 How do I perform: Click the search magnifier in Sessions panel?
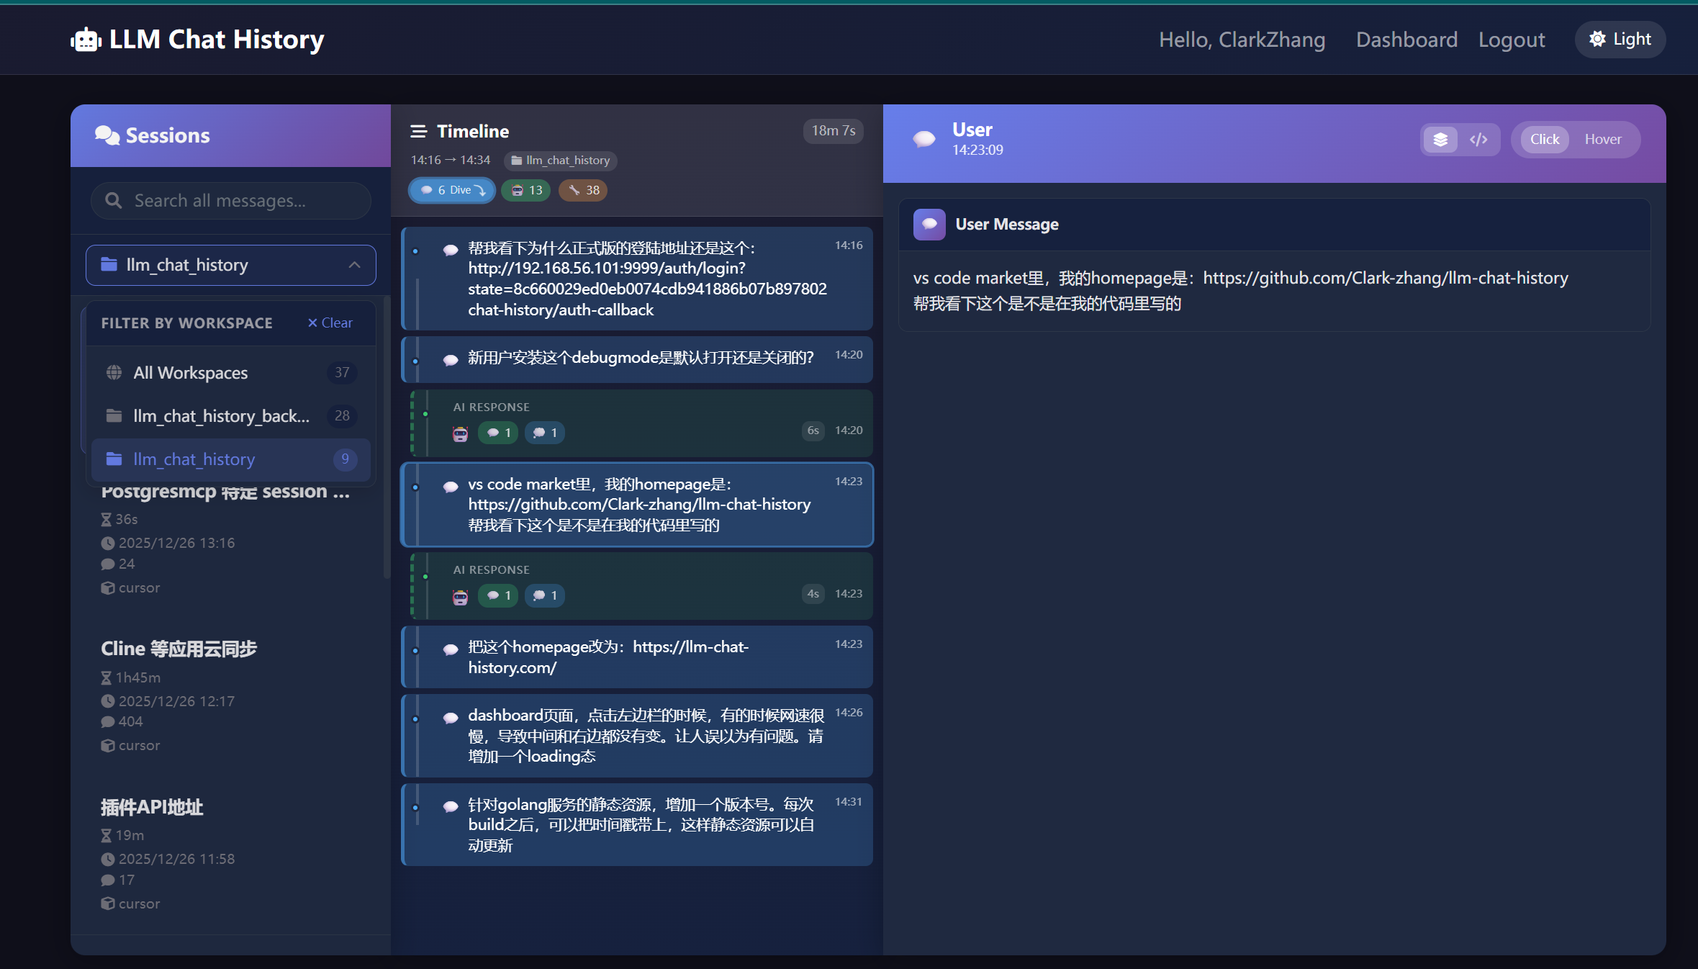114,201
